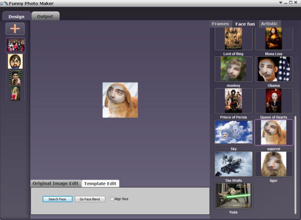301x220 pixels.
Task: Minimize the Funny Photo Maker window
Action: (286, 3)
